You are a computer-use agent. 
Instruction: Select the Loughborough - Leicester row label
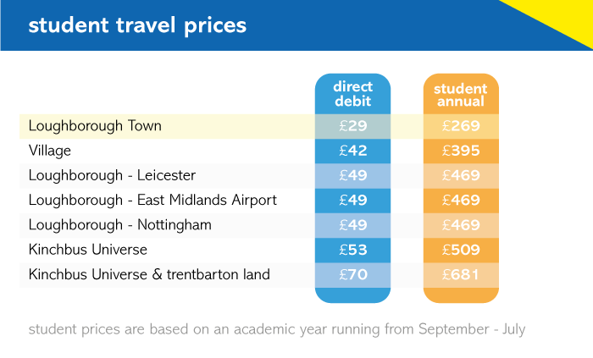112,175
